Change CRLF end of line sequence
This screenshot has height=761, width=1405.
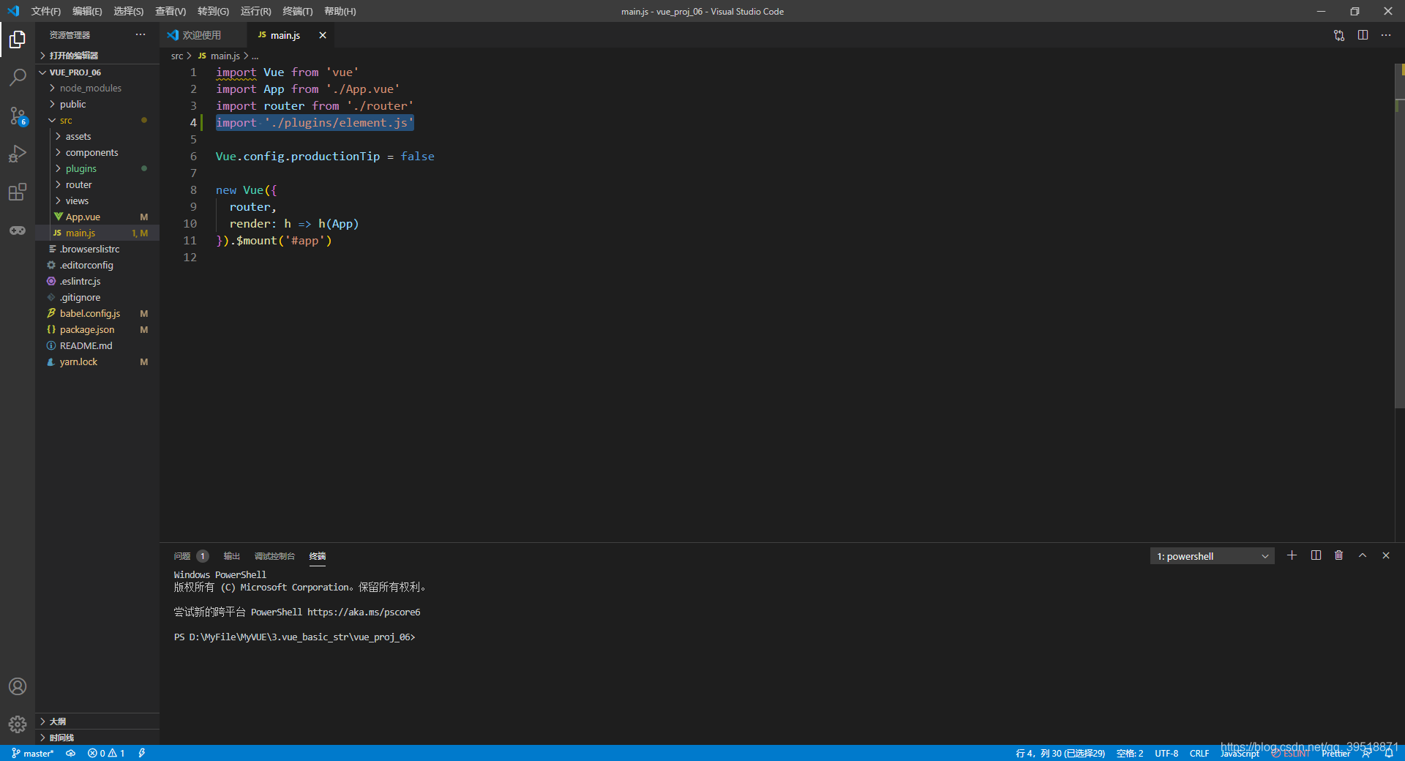1199,753
